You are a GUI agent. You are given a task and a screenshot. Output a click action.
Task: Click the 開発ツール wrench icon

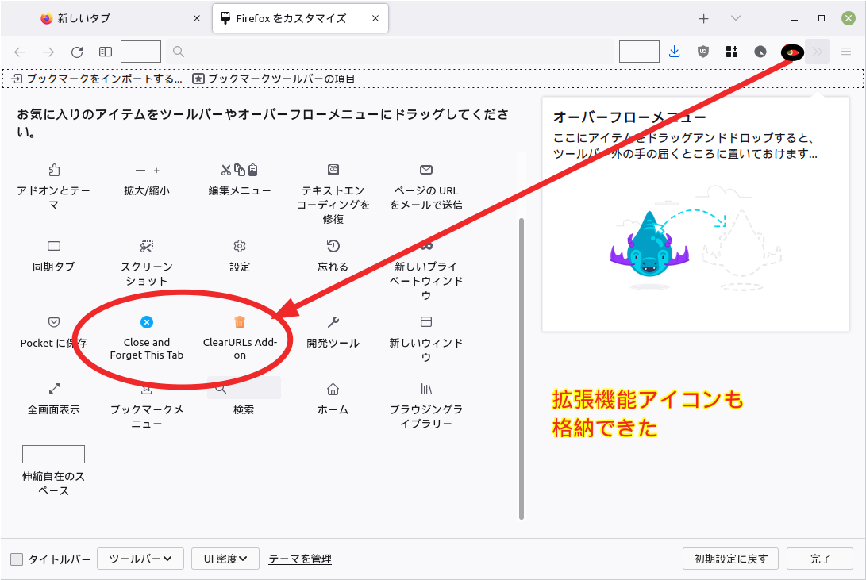[x=333, y=322]
